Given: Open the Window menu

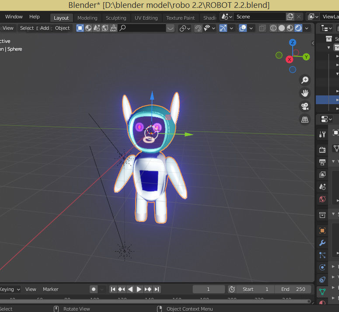Looking at the screenshot, I should coord(14,17).
